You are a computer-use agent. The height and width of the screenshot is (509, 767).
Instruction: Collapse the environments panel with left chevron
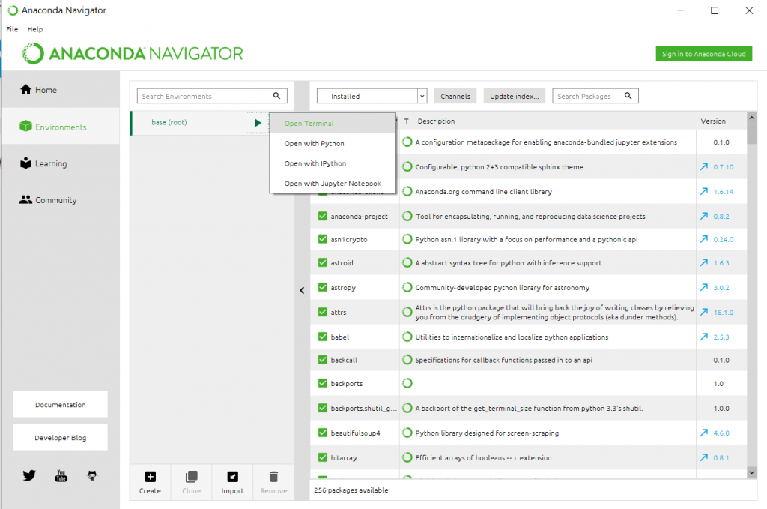point(302,290)
